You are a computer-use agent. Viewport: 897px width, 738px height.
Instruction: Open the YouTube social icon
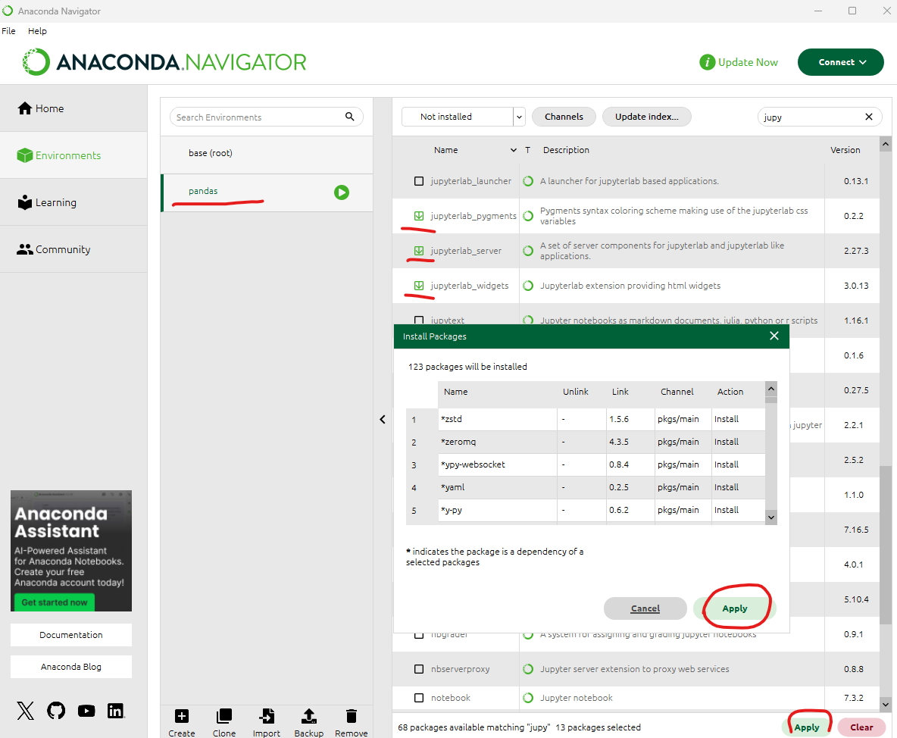(86, 711)
